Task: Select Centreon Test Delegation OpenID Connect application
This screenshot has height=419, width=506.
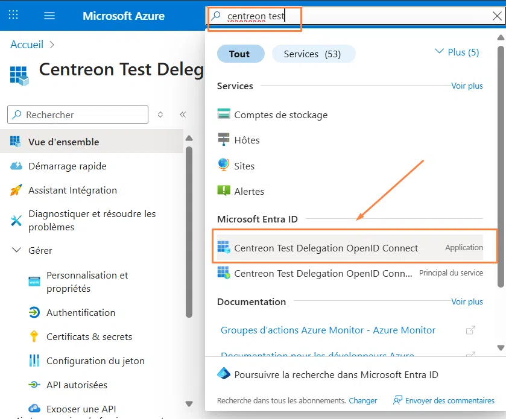Action: click(x=326, y=247)
